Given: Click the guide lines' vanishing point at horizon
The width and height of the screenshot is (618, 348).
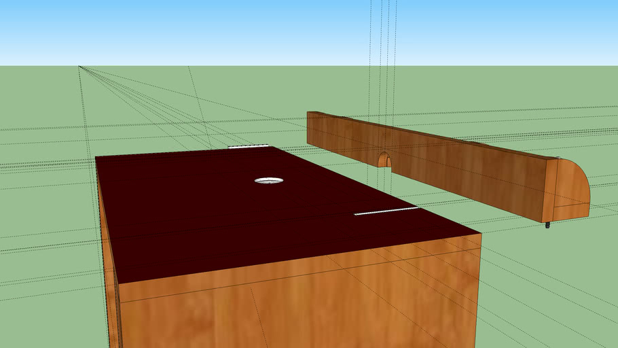Looking at the screenshot, I should pyautogui.click(x=79, y=67).
